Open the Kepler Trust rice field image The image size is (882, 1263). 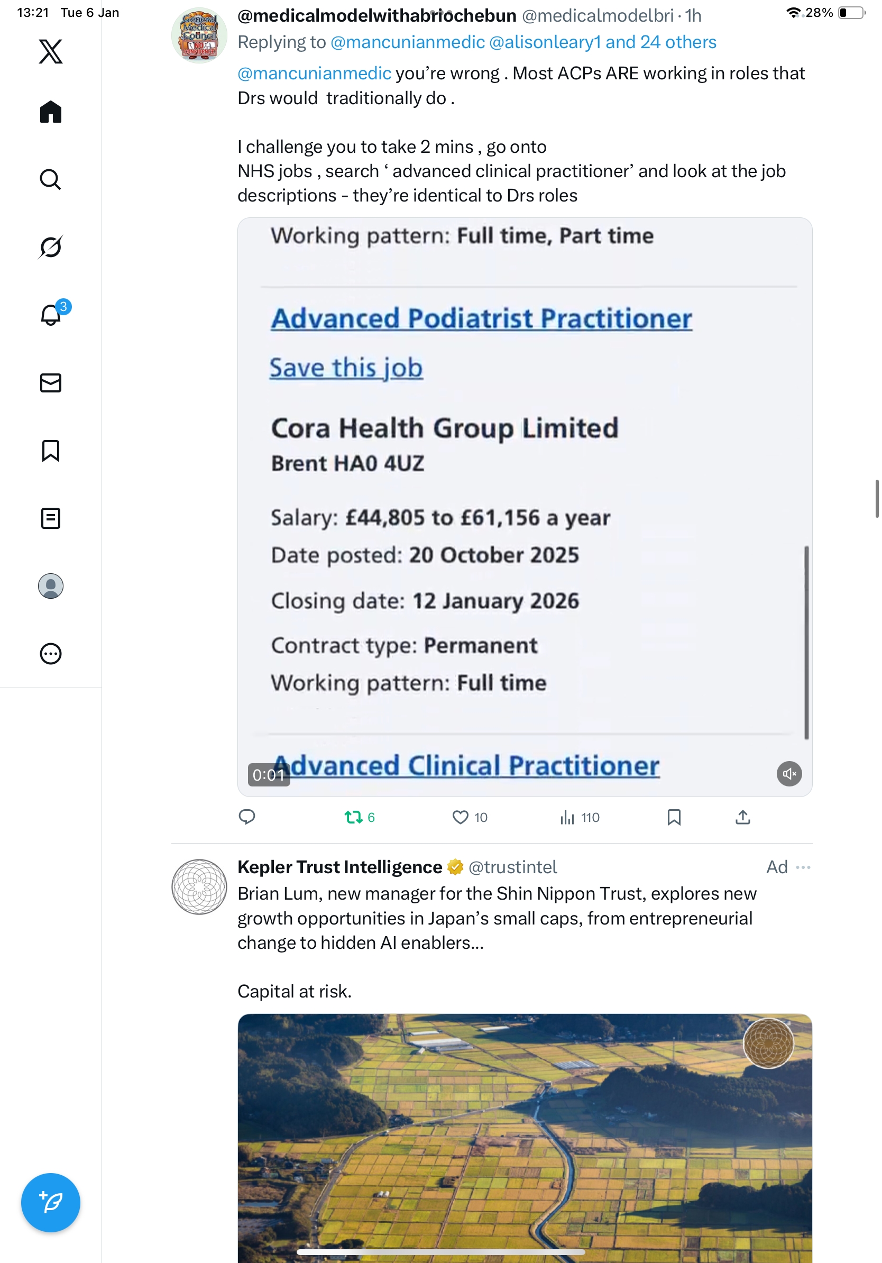click(x=524, y=1138)
